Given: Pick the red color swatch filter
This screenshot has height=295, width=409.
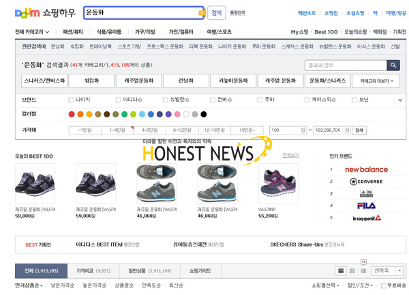Looking at the screenshot, I should click(72, 114).
